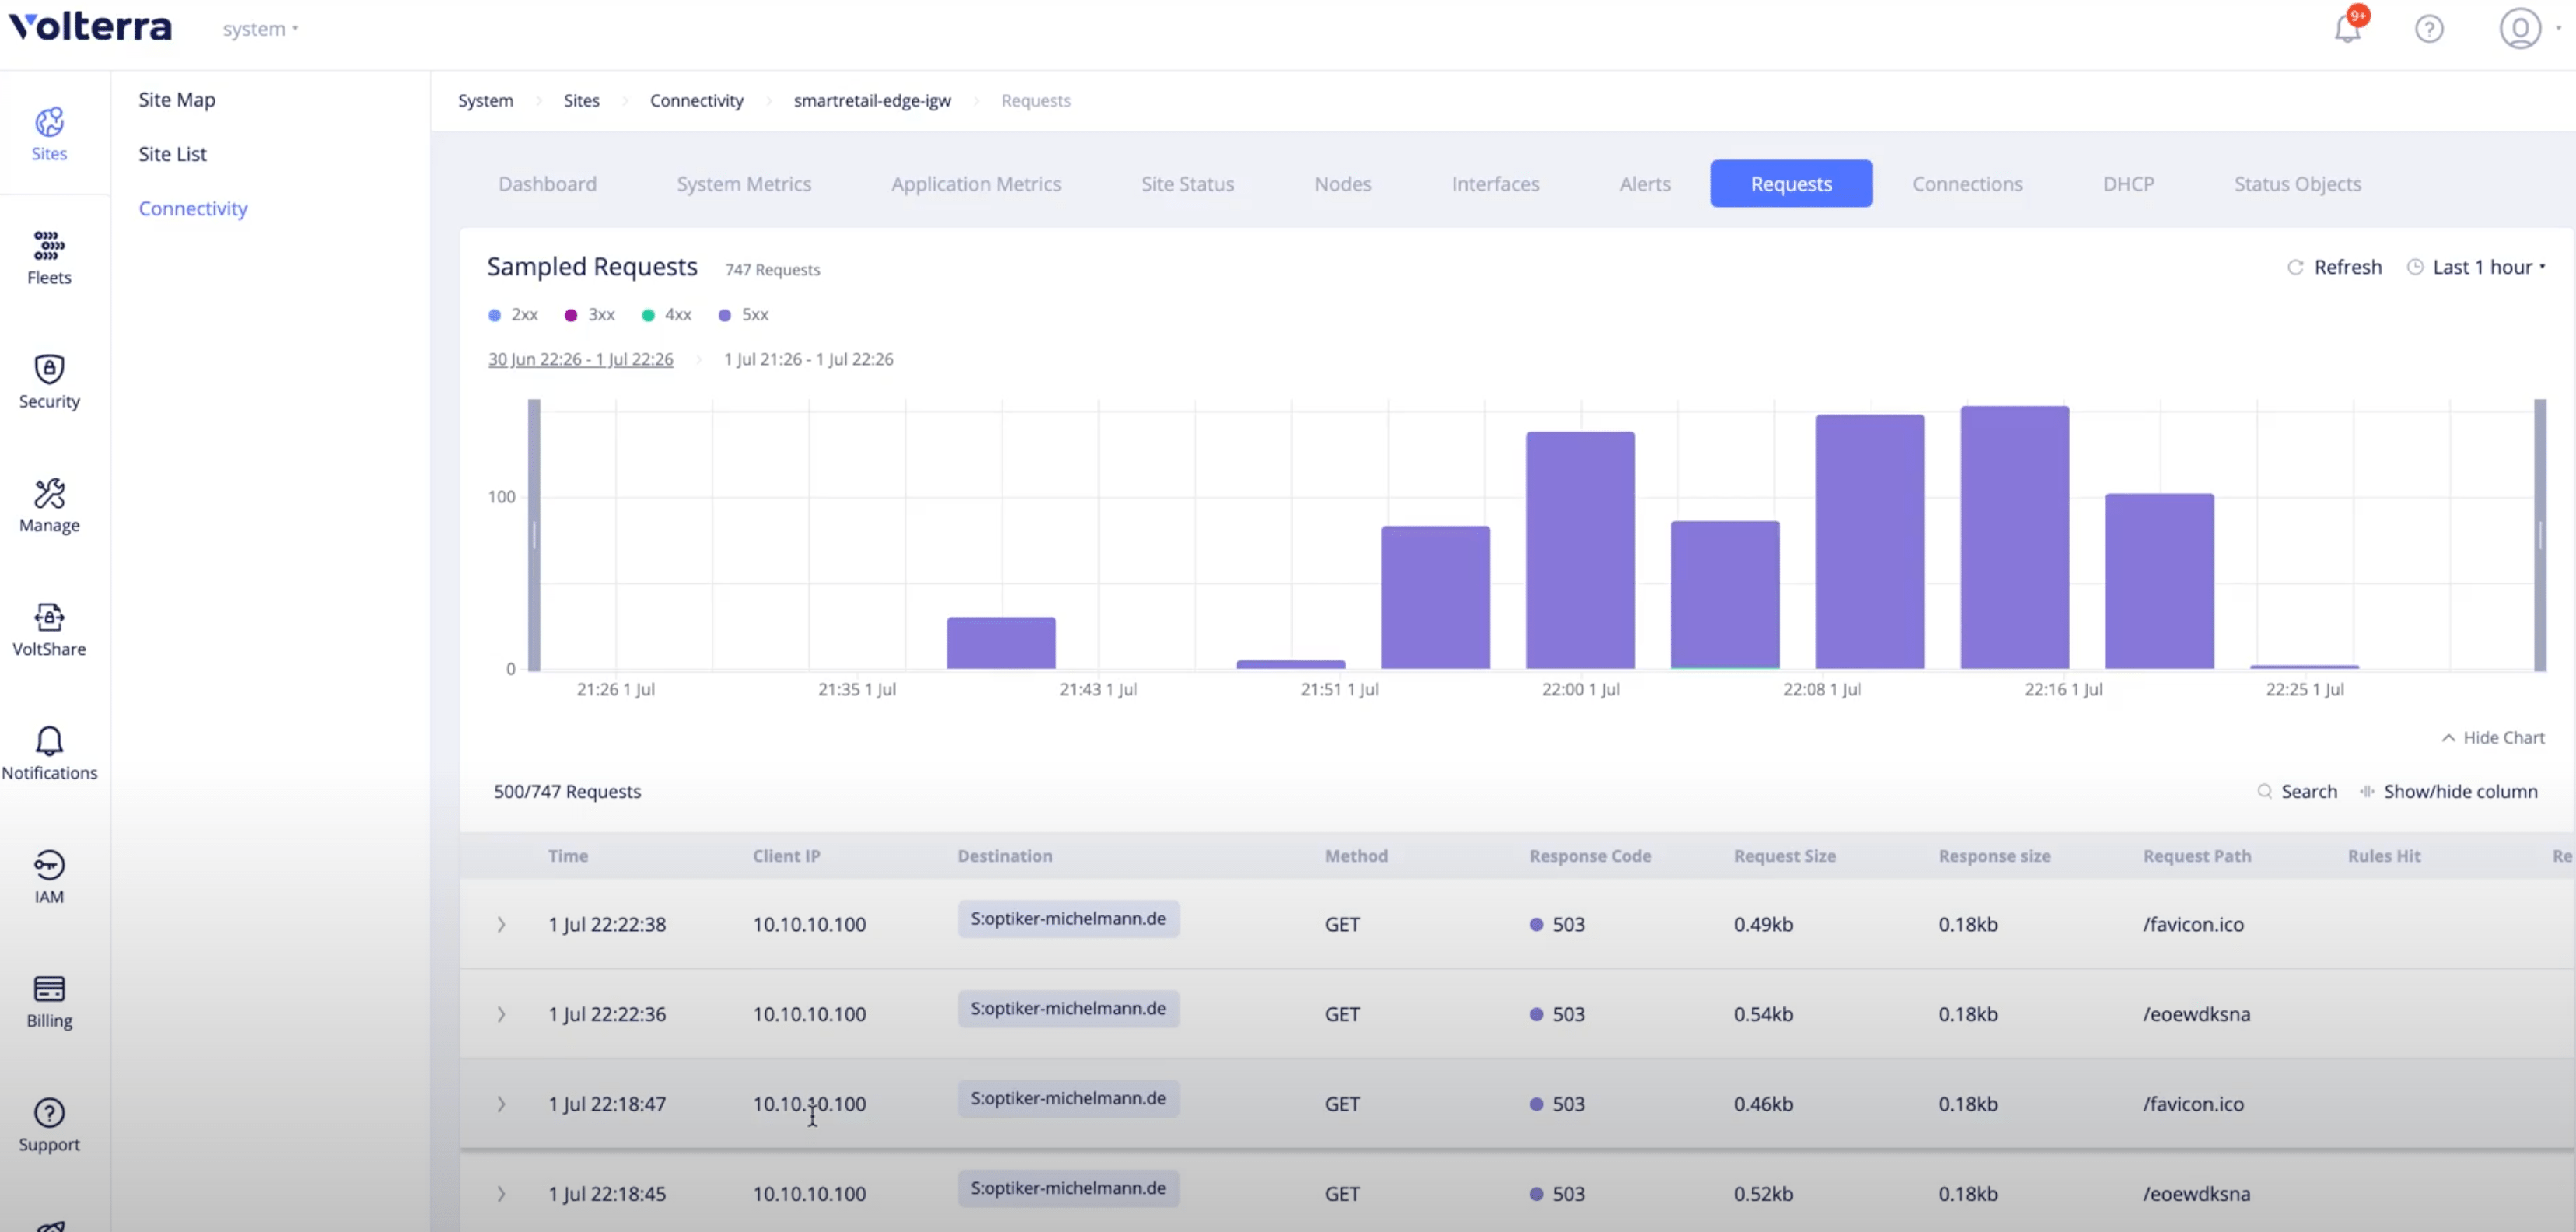The height and width of the screenshot is (1232, 2576).
Task: Open the Site Map page
Action: 176,99
